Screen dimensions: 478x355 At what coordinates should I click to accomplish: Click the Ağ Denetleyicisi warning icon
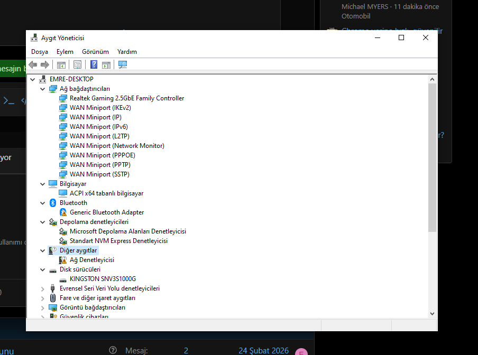pyautogui.click(x=63, y=260)
